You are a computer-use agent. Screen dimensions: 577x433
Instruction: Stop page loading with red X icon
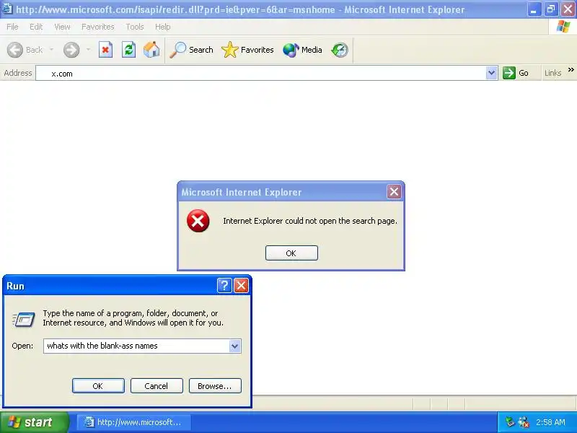pyautogui.click(x=105, y=50)
